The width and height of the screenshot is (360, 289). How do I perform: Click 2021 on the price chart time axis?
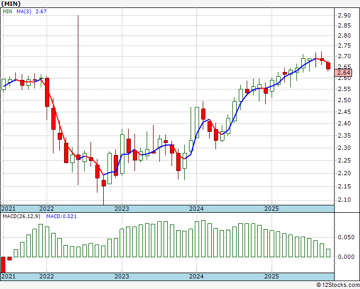(x=8, y=209)
